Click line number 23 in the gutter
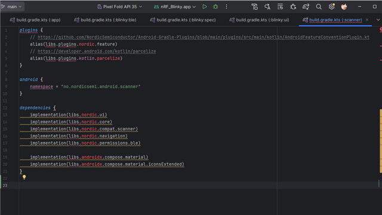The height and width of the screenshot is (215, 382). pyautogui.click(x=5, y=186)
